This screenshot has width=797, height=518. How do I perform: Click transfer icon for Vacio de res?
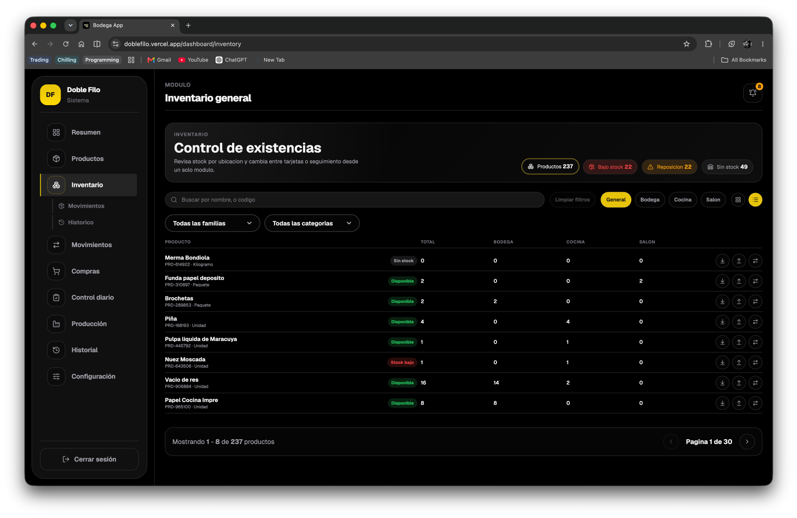click(755, 383)
